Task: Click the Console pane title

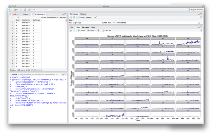Action: 14,74
